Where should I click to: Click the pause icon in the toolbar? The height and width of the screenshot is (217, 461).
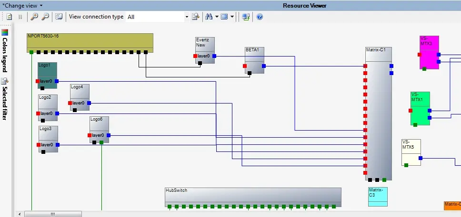pyautogui.click(x=20, y=17)
